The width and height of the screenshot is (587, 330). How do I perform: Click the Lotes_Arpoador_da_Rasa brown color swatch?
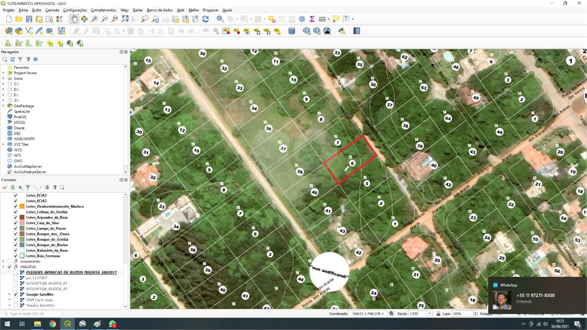point(22,218)
